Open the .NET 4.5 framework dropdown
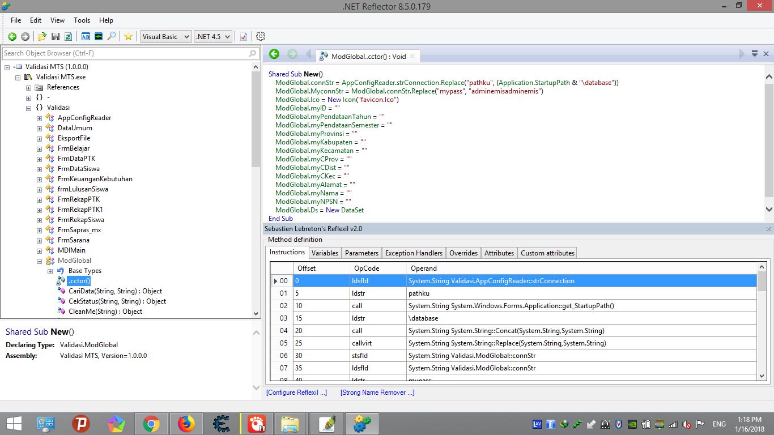Screen dimensions: 774x435 212,36
